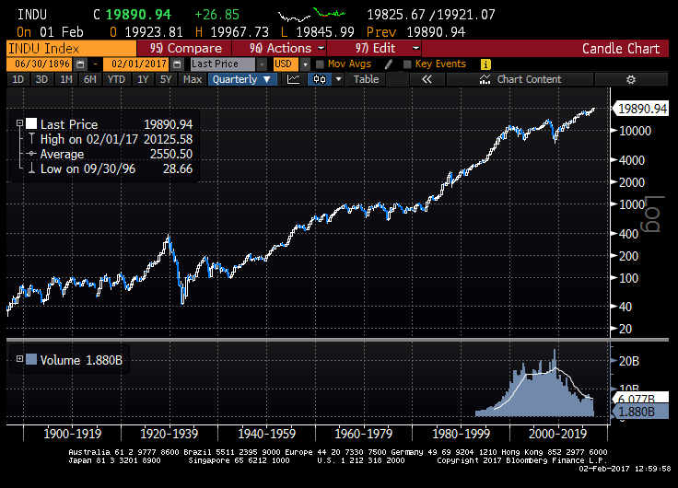Select the 5Y time range
Screen dimensions: 678x488
click(x=166, y=79)
